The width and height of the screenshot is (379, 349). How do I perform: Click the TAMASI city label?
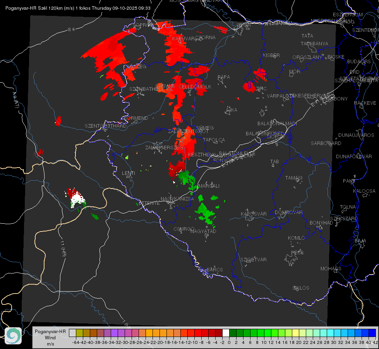coord(294,178)
